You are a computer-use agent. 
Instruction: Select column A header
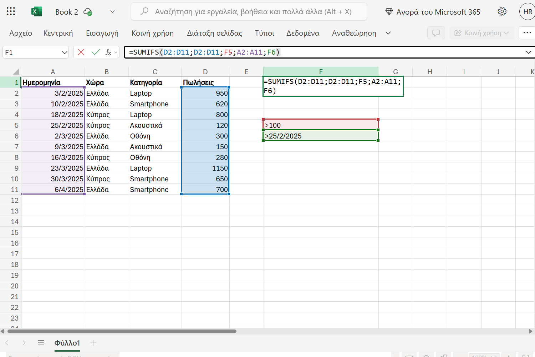pos(53,72)
